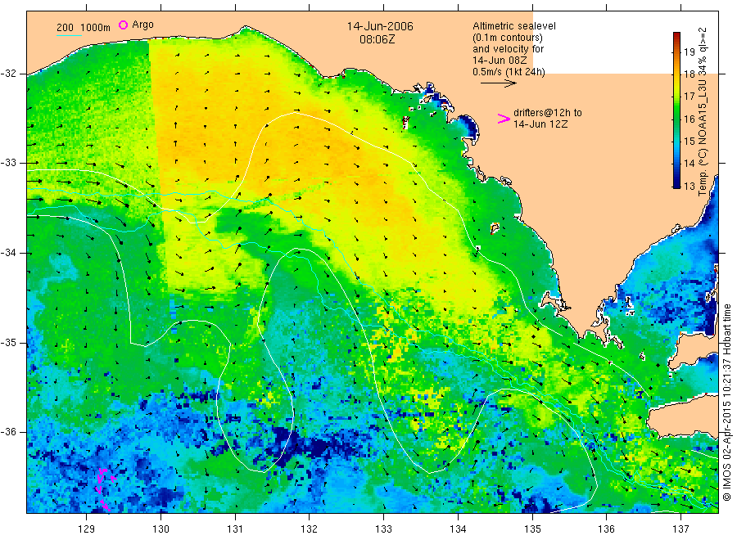Click the 'Altimetric sealevel' legend text
Image resolution: width=737 pixels, height=540 pixels.
click(513, 26)
